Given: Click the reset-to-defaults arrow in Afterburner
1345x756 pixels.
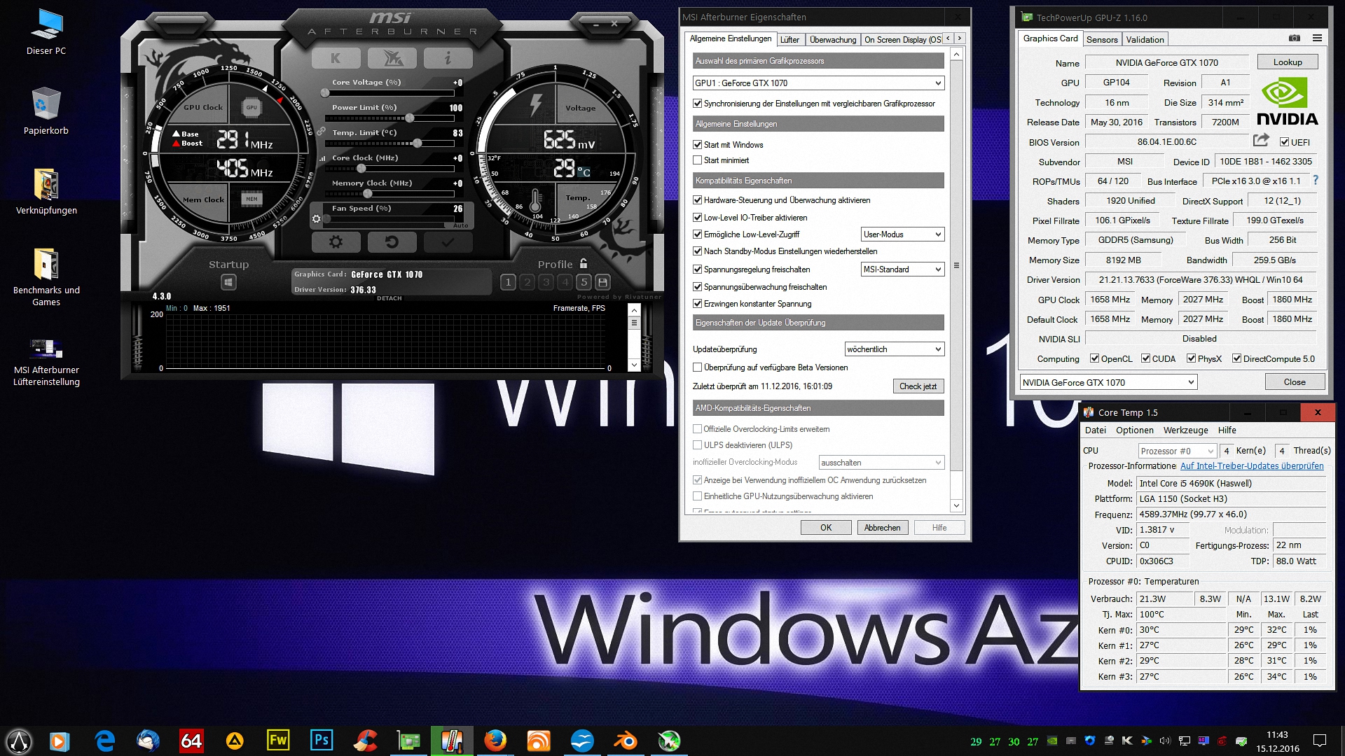Looking at the screenshot, I should point(392,242).
